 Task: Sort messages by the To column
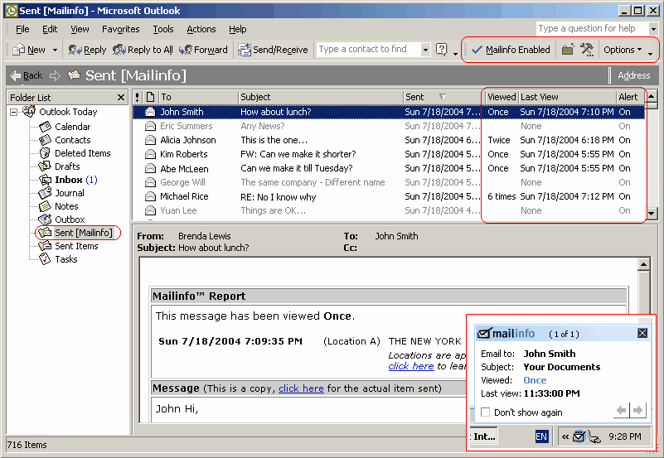point(198,97)
